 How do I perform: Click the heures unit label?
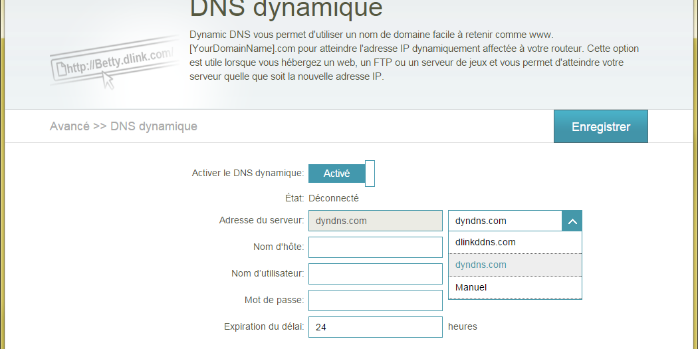pos(463,326)
